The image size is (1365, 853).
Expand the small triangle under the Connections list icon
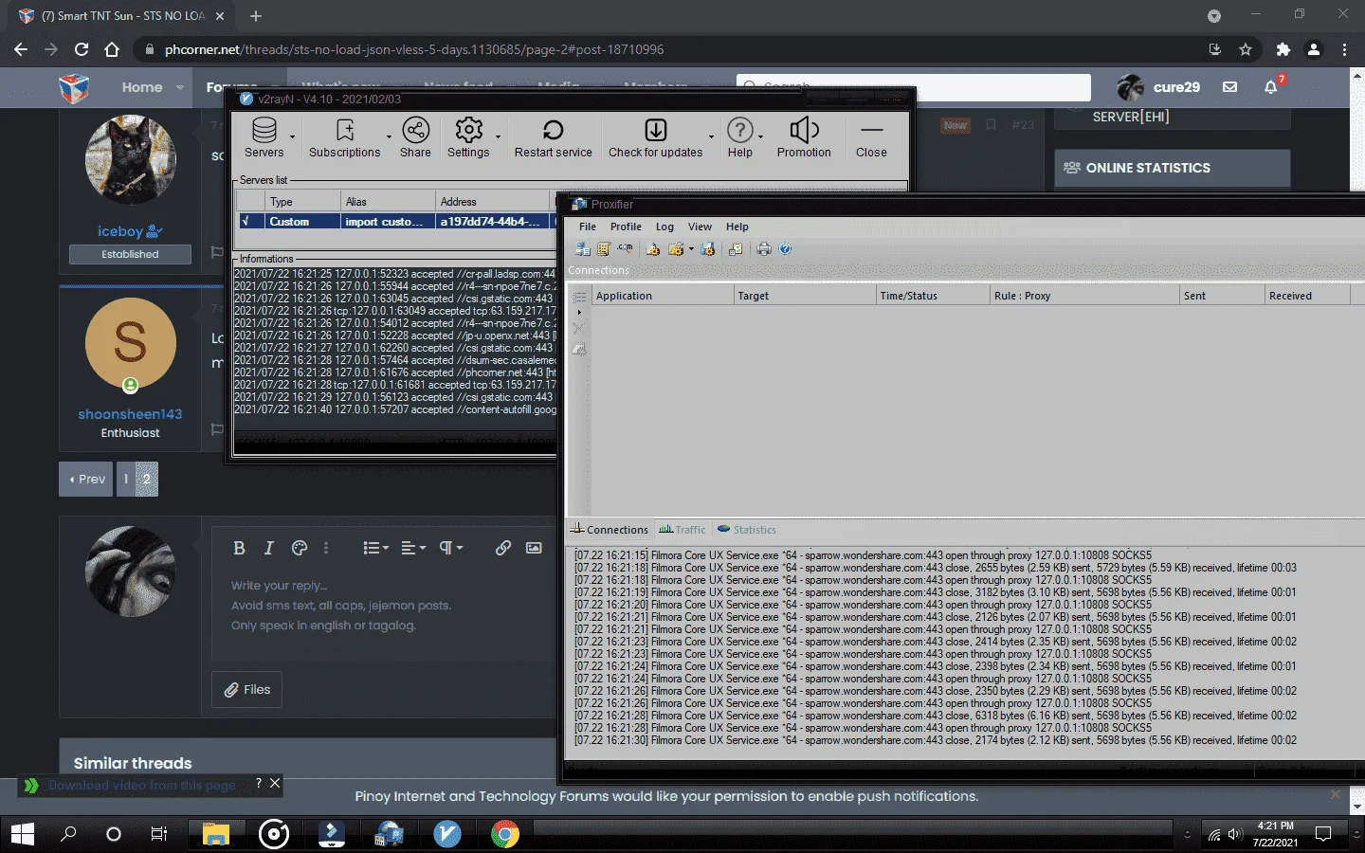pos(579,313)
